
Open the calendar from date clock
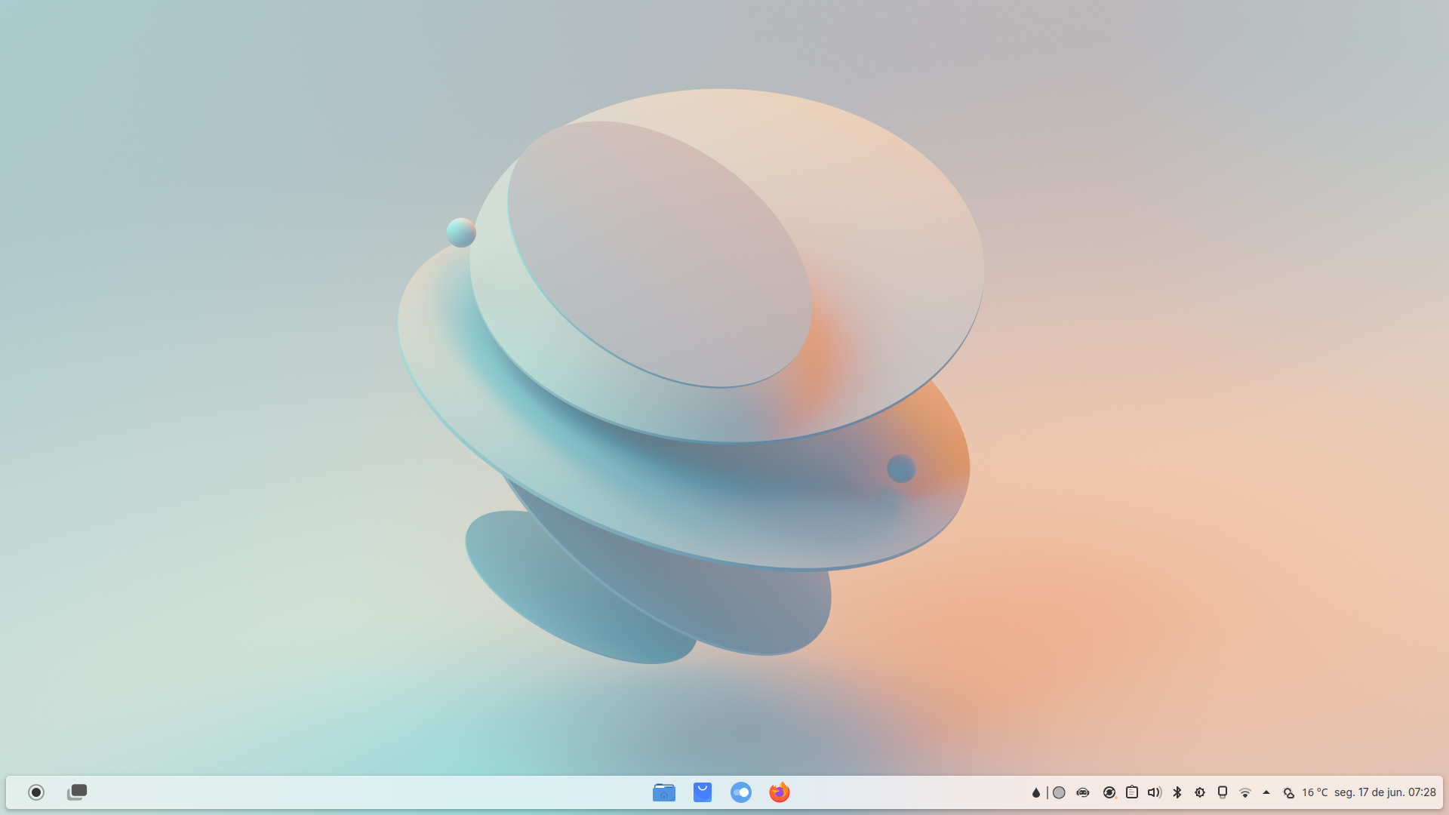[1385, 792]
